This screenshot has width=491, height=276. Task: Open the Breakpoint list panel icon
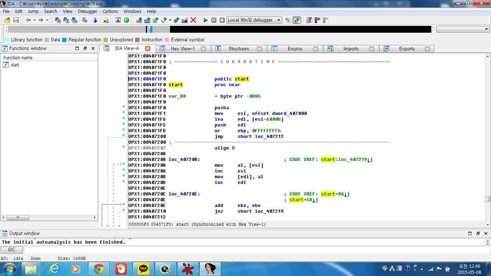pyautogui.click(x=309, y=20)
